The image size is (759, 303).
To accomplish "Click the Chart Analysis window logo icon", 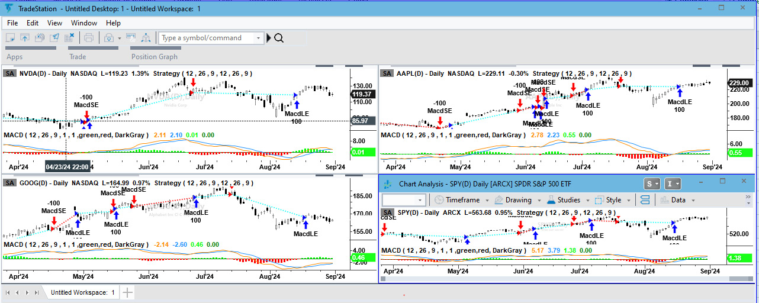I will point(387,184).
